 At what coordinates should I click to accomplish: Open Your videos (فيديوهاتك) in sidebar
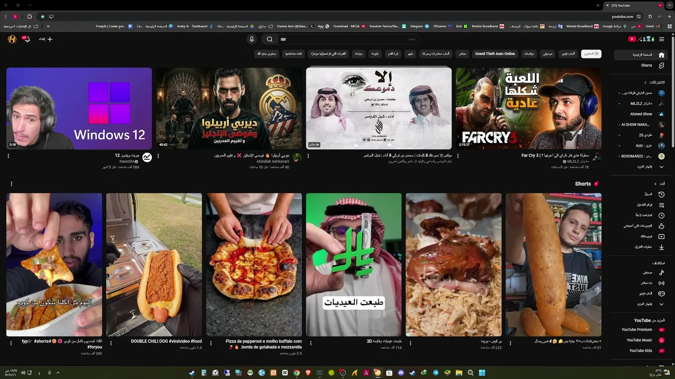point(642,236)
